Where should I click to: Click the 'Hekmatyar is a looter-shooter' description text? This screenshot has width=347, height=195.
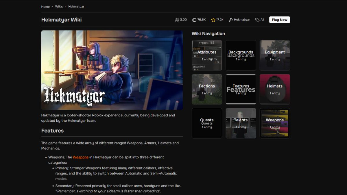click(x=108, y=118)
